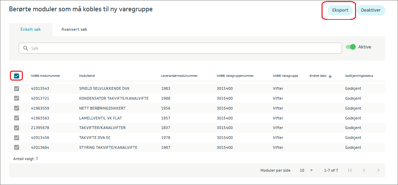This screenshot has width=398, height=185.
Task: Open the Moduler per side dropdown
Action: (x=306, y=170)
